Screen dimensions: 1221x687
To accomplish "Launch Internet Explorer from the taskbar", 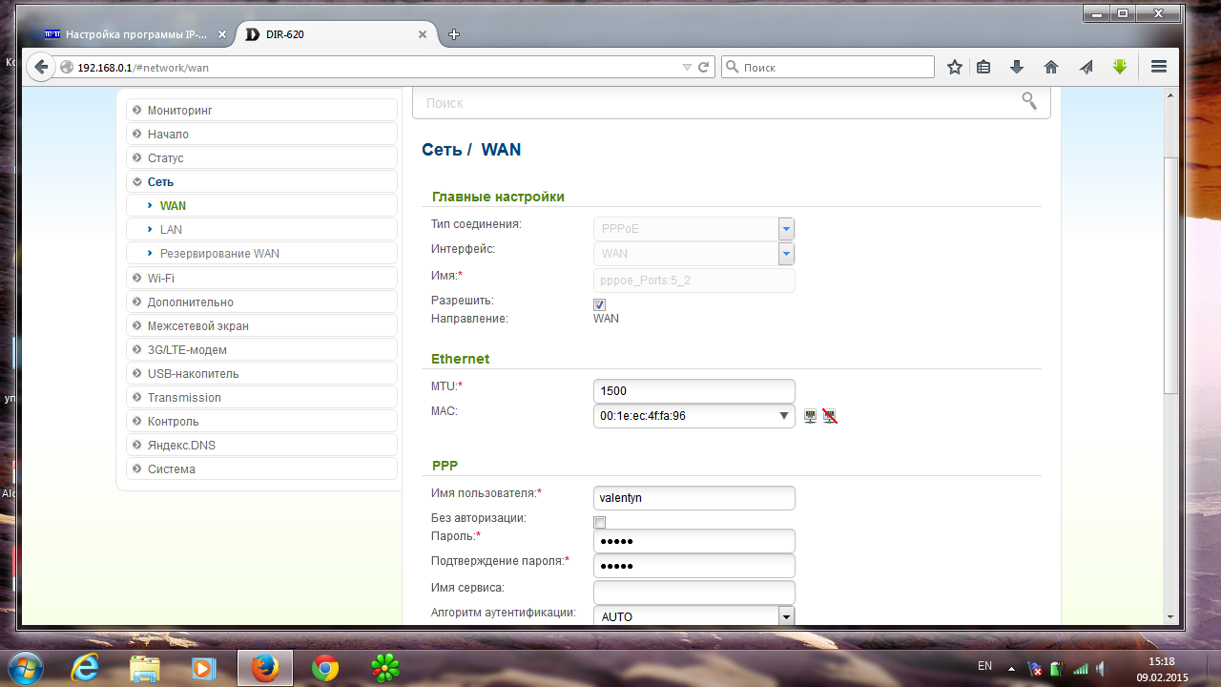I will coord(86,668).
